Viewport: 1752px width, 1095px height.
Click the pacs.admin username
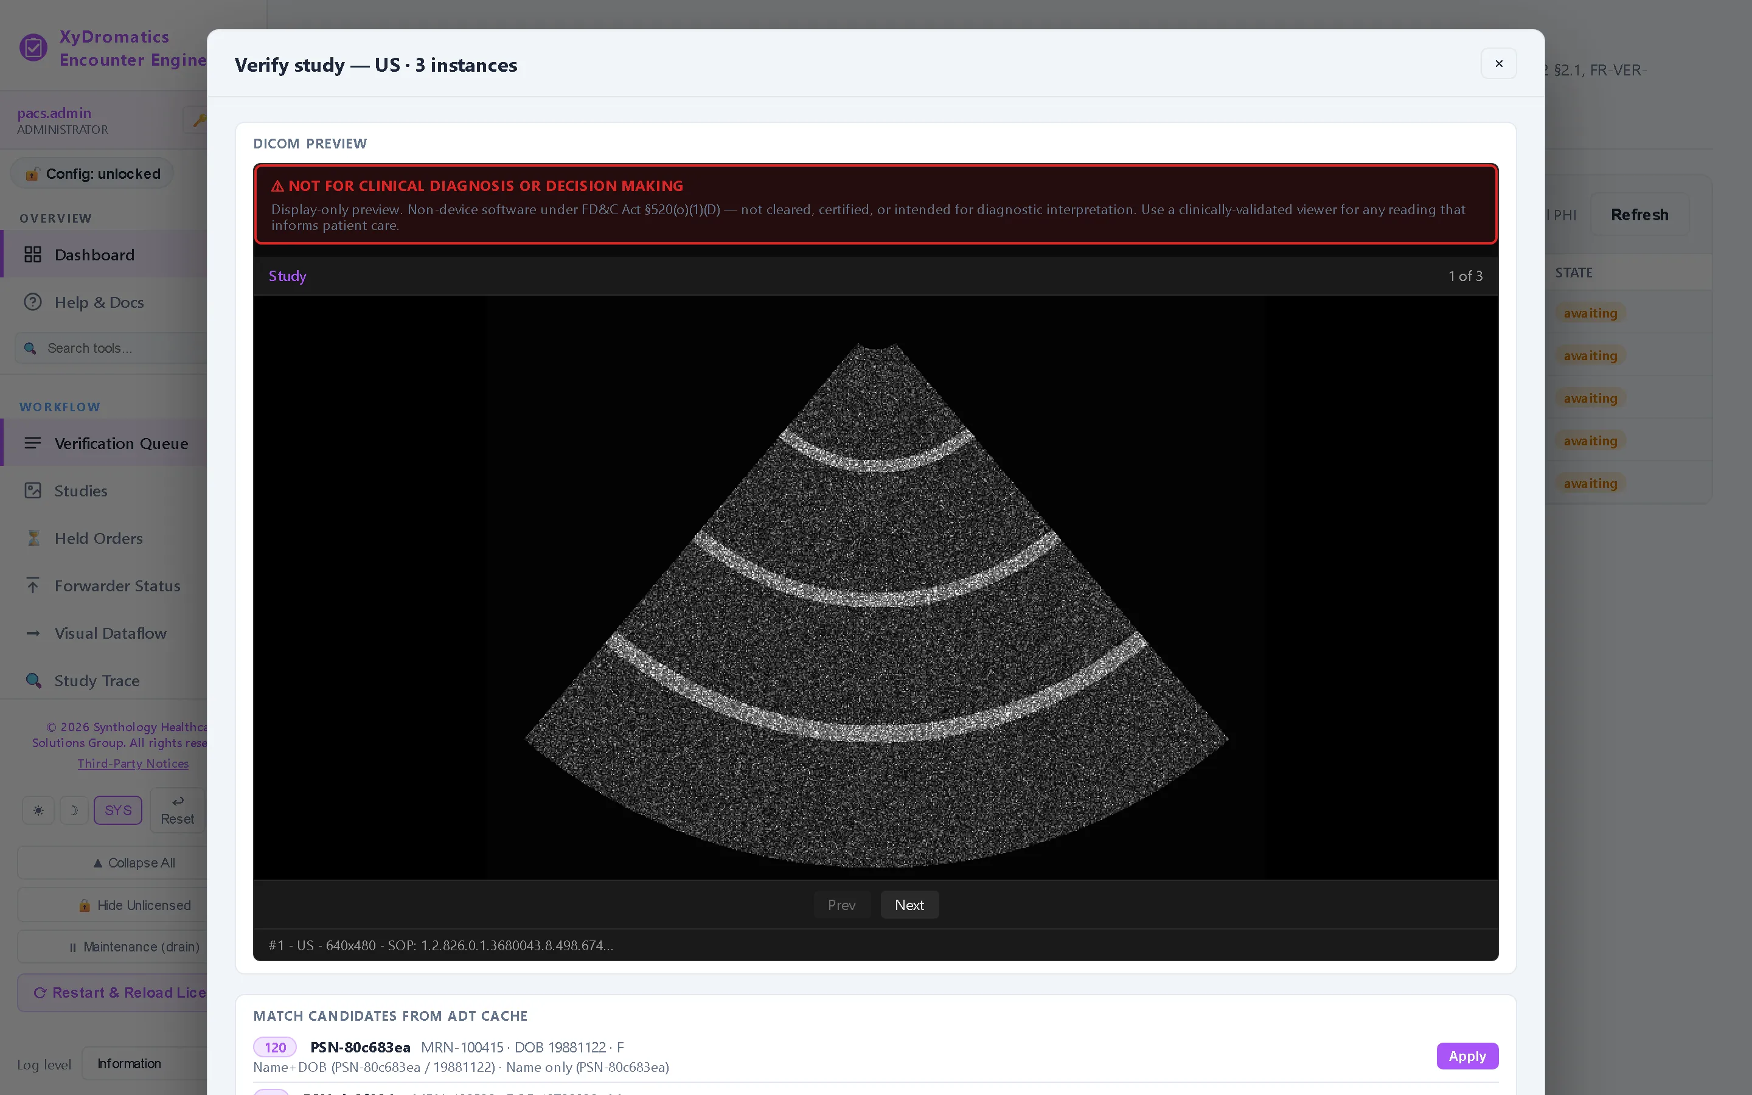click(x=54, y=113)
